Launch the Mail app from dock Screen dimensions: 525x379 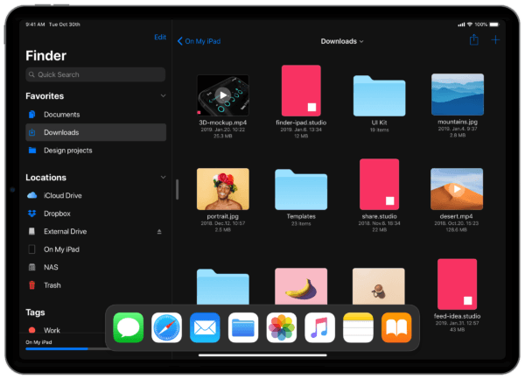pos(205,329)
